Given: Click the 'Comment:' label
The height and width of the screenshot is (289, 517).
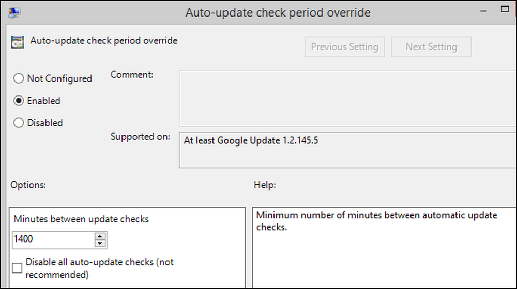Looking at the screenshot, I should 132,75.
